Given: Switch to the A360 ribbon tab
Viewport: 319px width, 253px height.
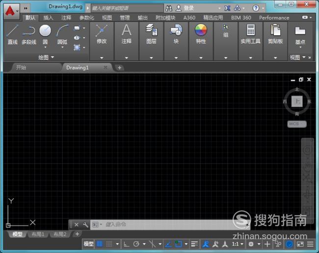Looking at the screenshot, I should click(x=189, y=18).
